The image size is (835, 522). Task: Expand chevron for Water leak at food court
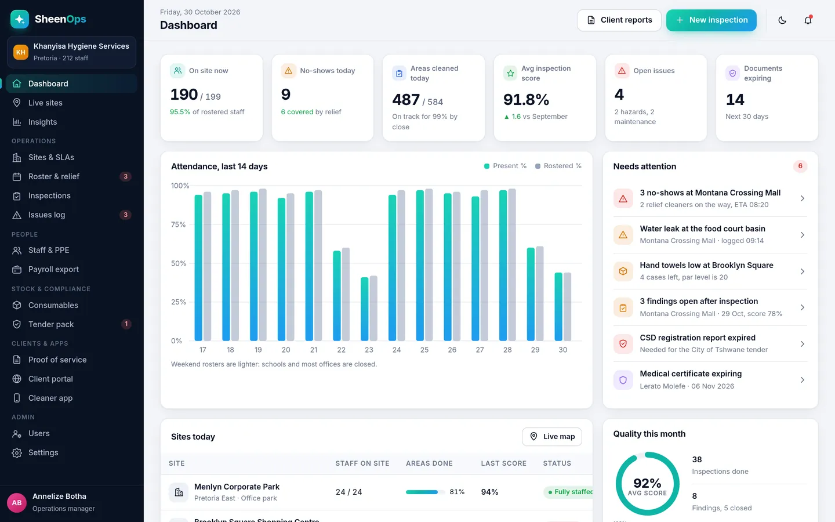coord(802,235)
